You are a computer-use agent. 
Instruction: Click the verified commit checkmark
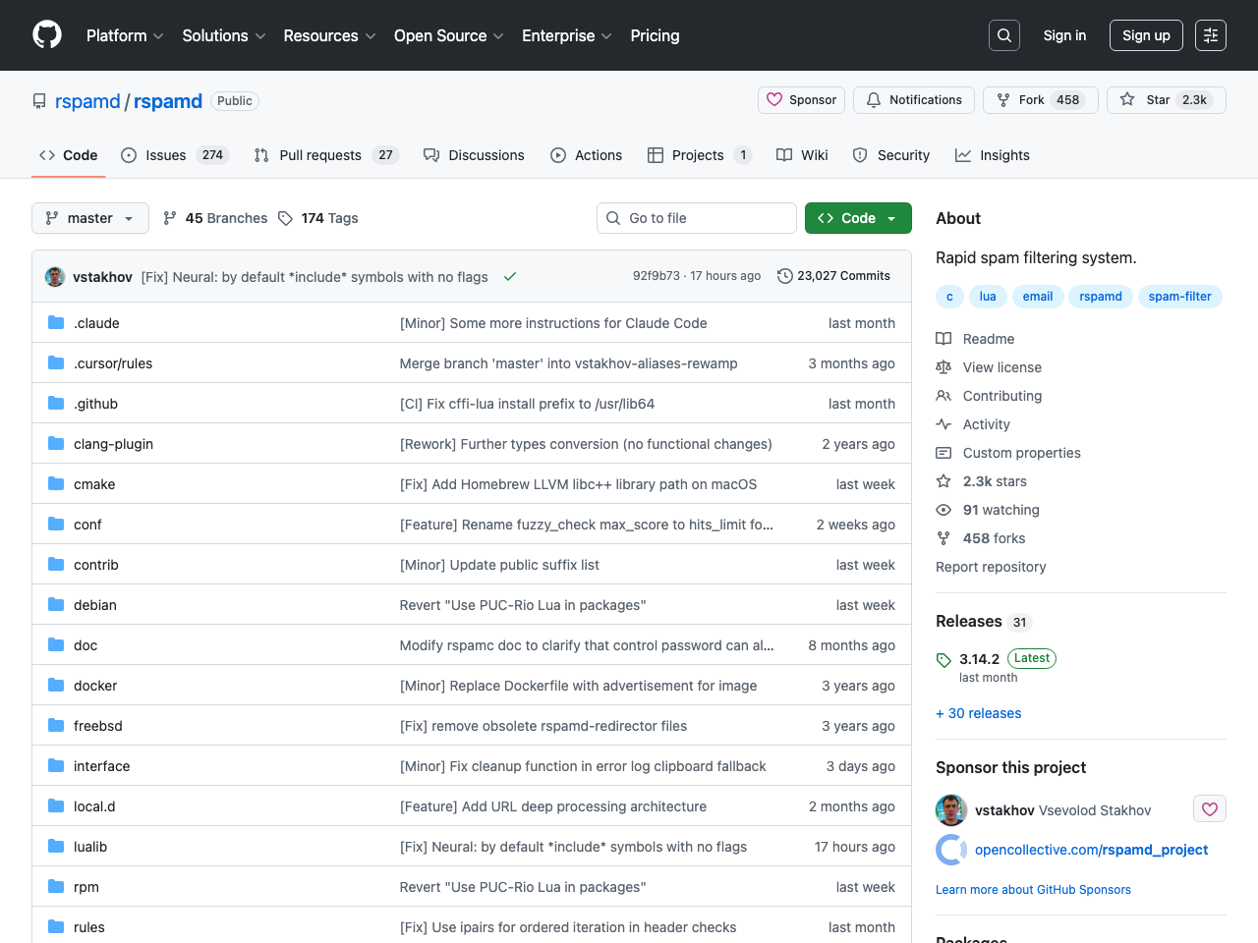[x=510, y=276]
